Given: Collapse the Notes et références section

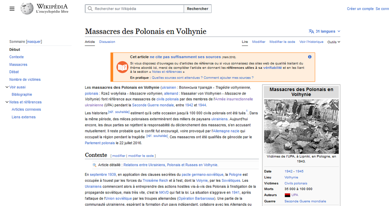Looking at the screenshot, I should tap(7, 102).
